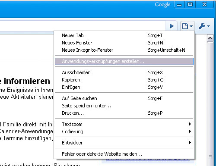This screenshot has width=216, height=166.
Task: Click Kopieren menu item
Action: [x=124, y=80]
